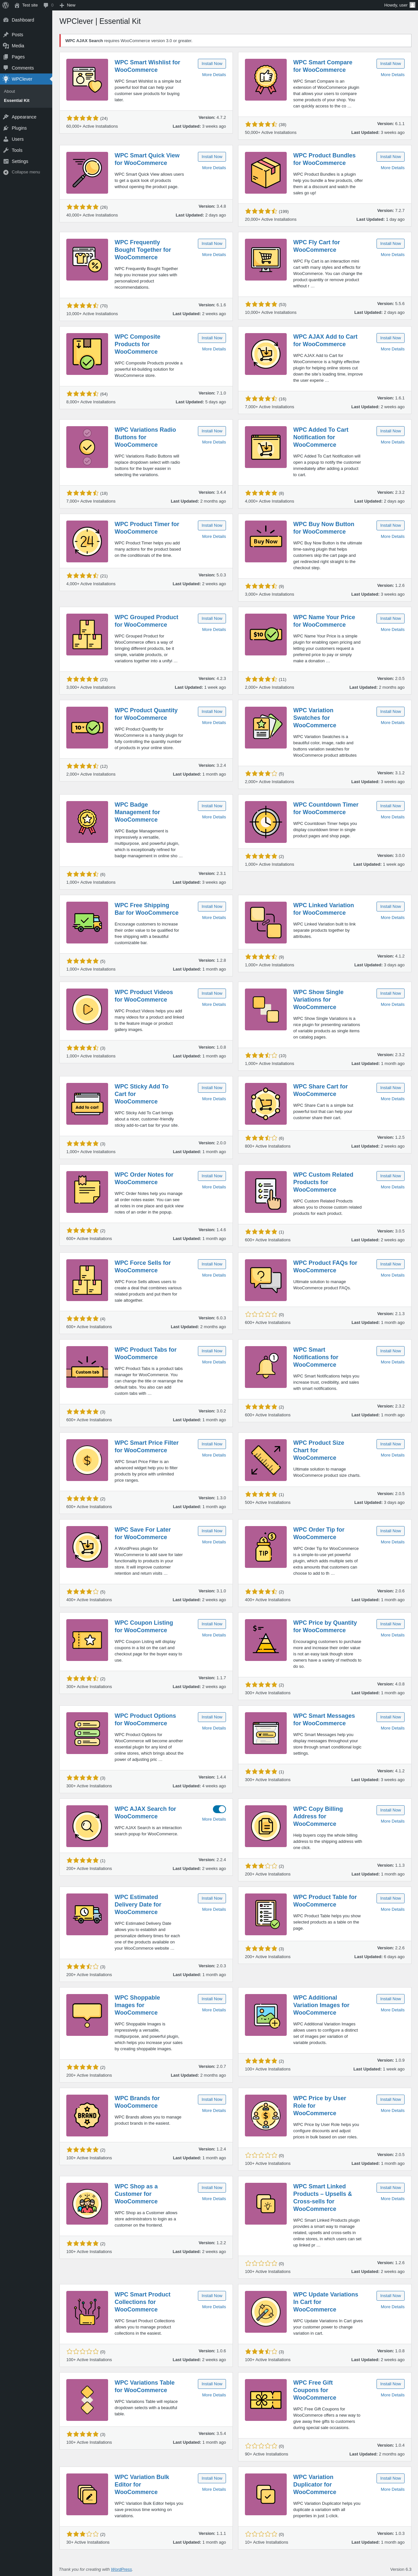Open the New content menu in admin bar
This screenshot has width=418, height=2576.
click(68, 5)
